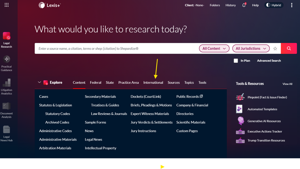The image size is (300, 169).
Task: Open Secondary Materials
Action: [x=100, y=96]
